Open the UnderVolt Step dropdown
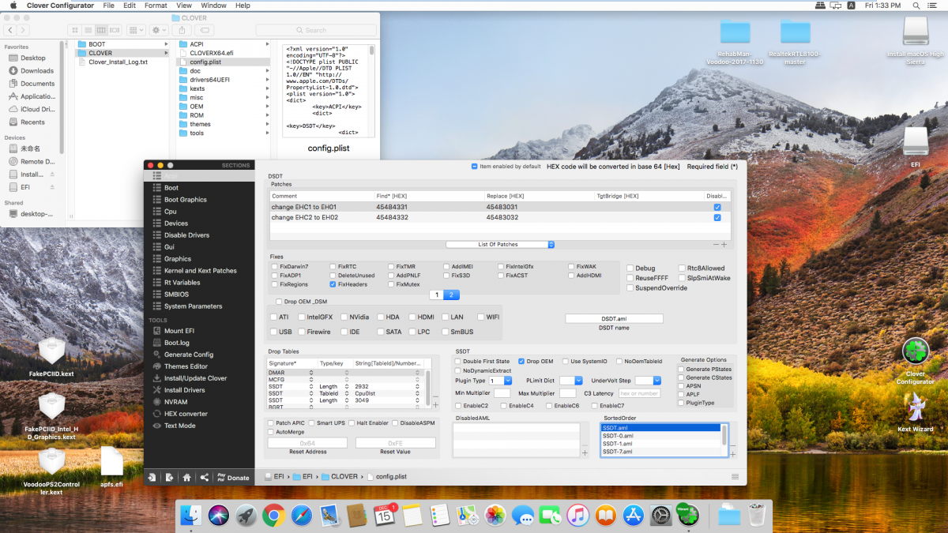The width and height of the screenshot is (948, 533). point(646,381)
